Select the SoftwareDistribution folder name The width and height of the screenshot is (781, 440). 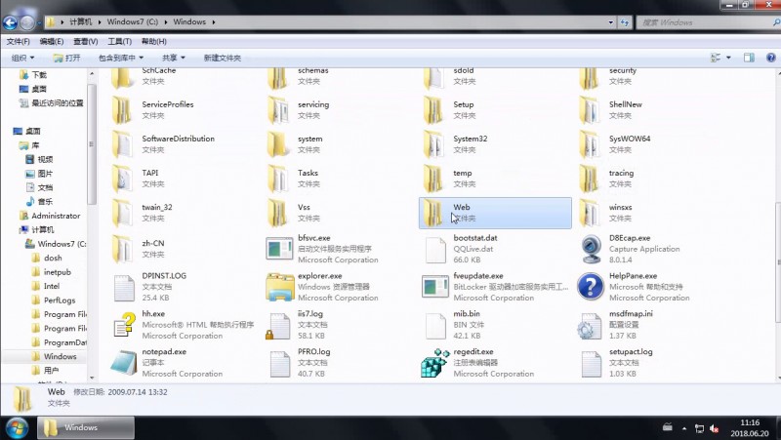[x=179, y=139]
